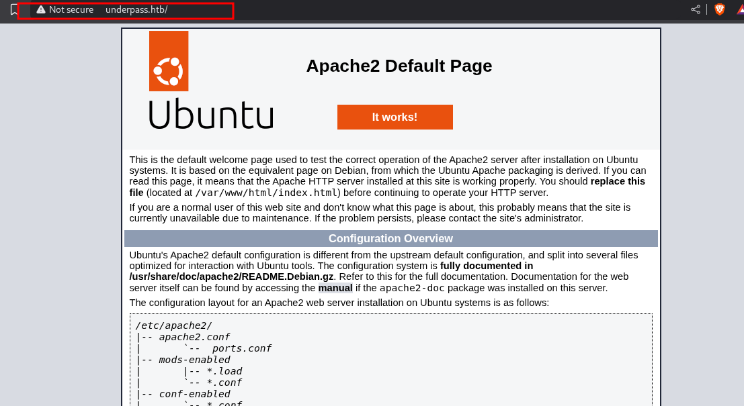Viewport: 744px width, 406px height.
Task: Click '*.load' in the config tree
Action: [x=224, y=371]
